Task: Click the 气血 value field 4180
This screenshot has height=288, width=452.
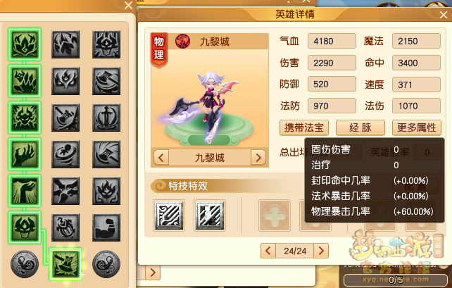Action: (x=332, y=41)
